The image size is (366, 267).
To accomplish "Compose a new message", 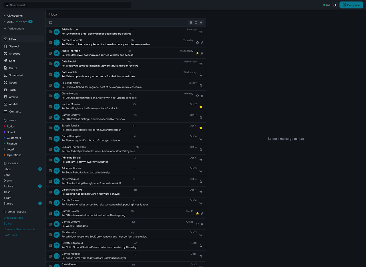I will point(351,5).
